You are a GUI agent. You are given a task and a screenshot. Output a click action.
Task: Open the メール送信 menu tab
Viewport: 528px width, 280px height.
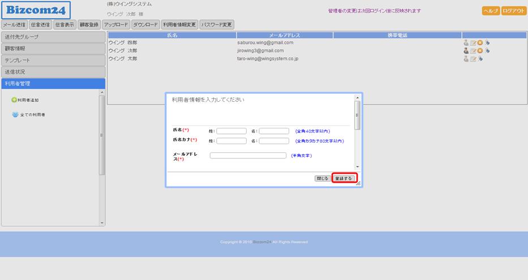(x=14, y=25)
